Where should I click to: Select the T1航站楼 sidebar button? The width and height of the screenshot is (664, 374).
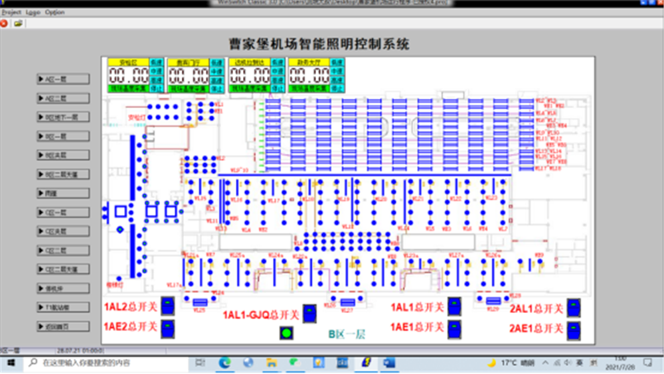(63, 308)
